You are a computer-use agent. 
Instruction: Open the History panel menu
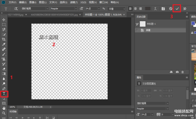(x=187, y=17)
